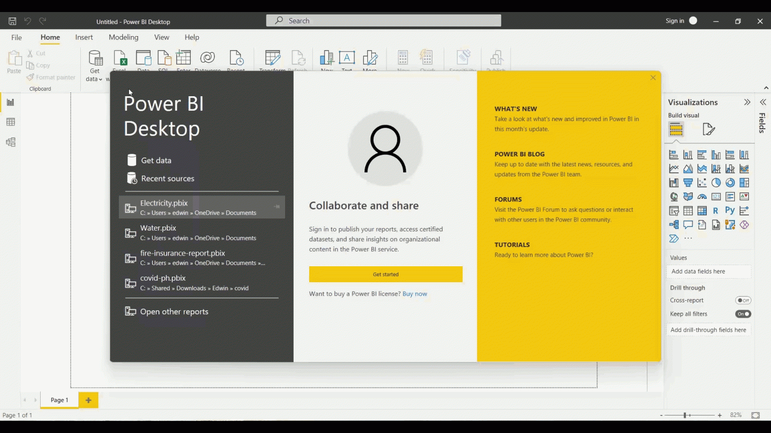Open the File menu
The width and height of the screenshot is (771, 433).
point(17,38)
